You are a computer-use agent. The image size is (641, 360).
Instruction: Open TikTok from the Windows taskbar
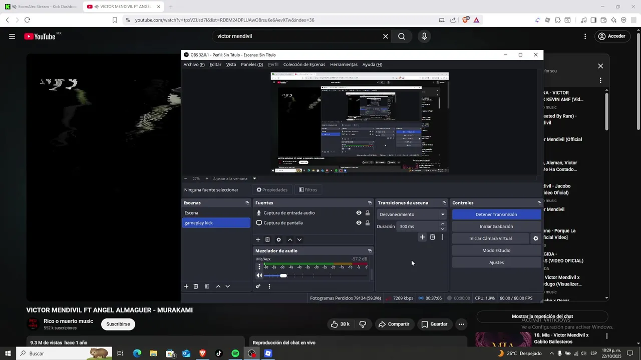coord(219,353)
